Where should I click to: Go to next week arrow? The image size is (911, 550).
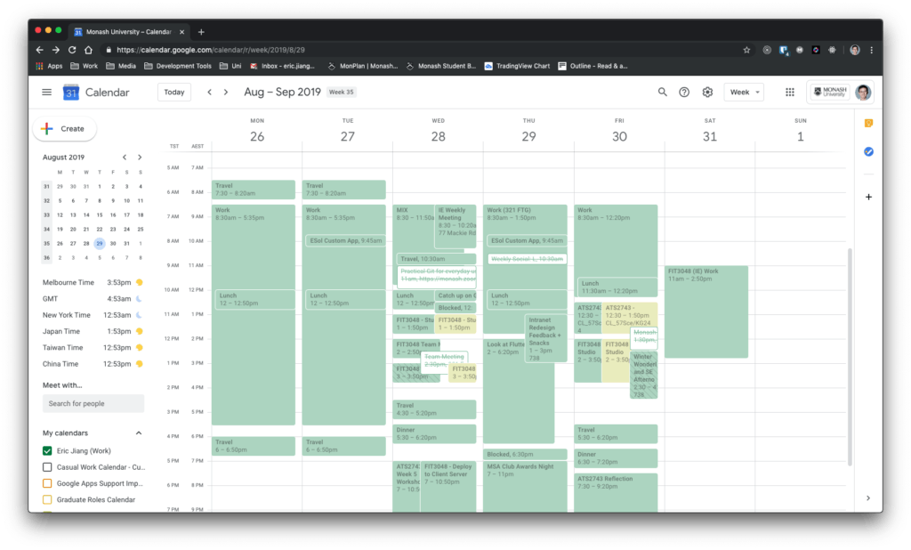pos(226,92)
